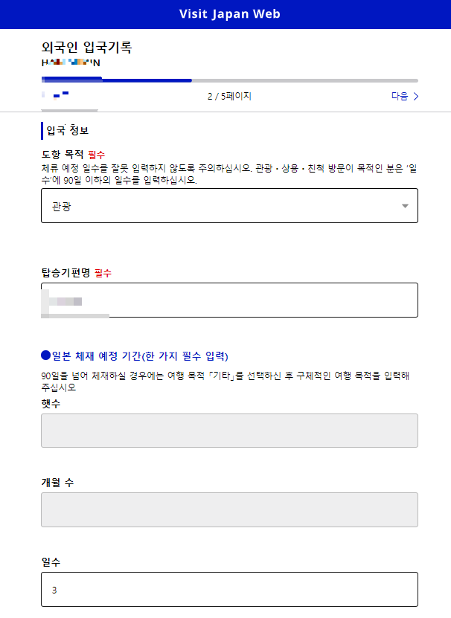This screenshot has width=451, height=618.
Task: Select the 관광 option text in the dropdown
Action: [63, 206]
